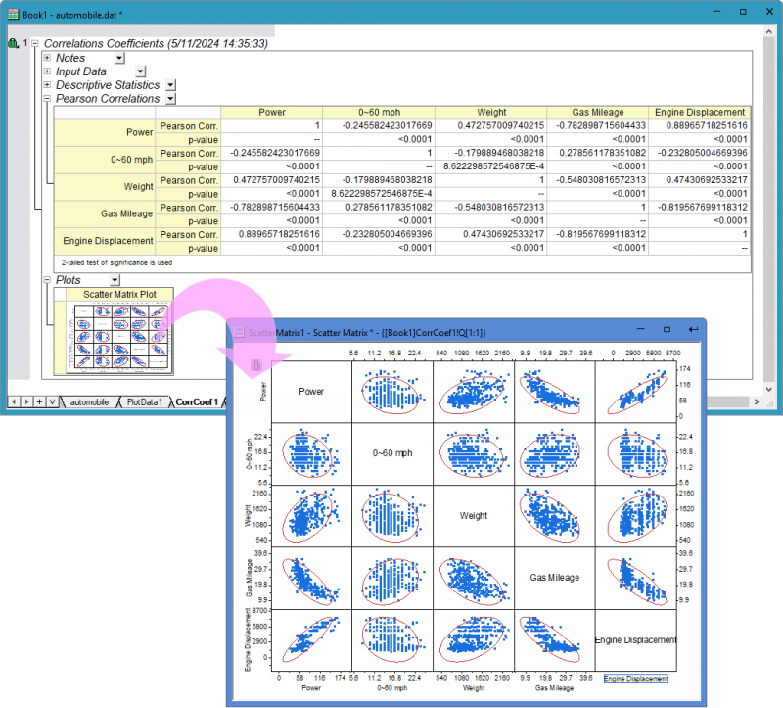Click the ScatterMatrix1 window icon
Image resolution: width=783 pixels, height=708 pixels.
(239, 332)
